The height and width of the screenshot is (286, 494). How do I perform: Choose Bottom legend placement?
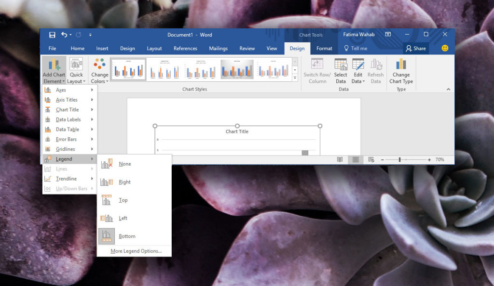point(127,236)
